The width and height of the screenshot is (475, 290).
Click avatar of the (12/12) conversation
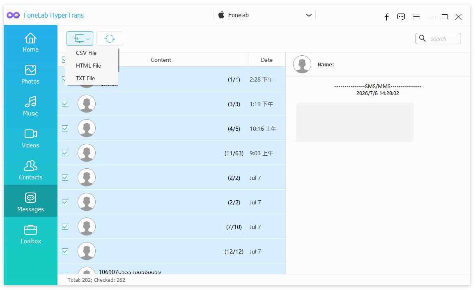coord(87,251)
